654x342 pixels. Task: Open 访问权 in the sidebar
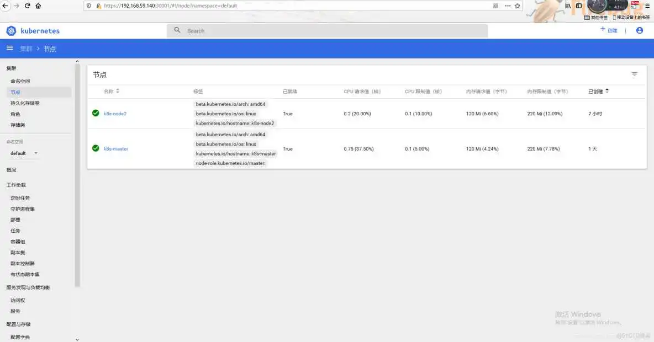click(18, 300)
